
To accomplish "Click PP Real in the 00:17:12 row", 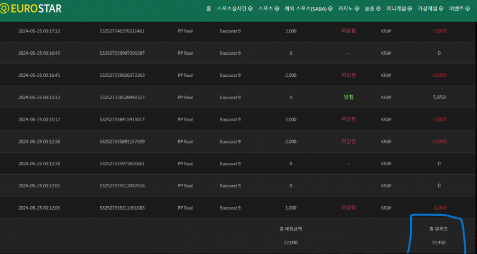I will click(185, 31).
